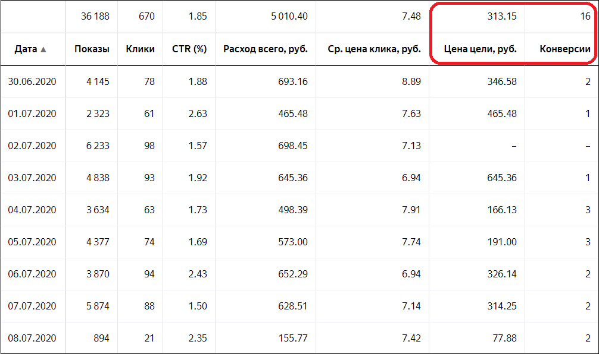
Task: Sort by the Дата column header
Action: pos(26,49)
